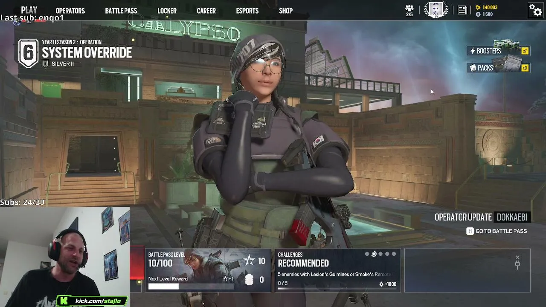Image resolution: width=546 pixels, height=307 pixels.
Task: Click the +1000 challenge reward icon
Action: pyautogui.click(x=381, y=284)
